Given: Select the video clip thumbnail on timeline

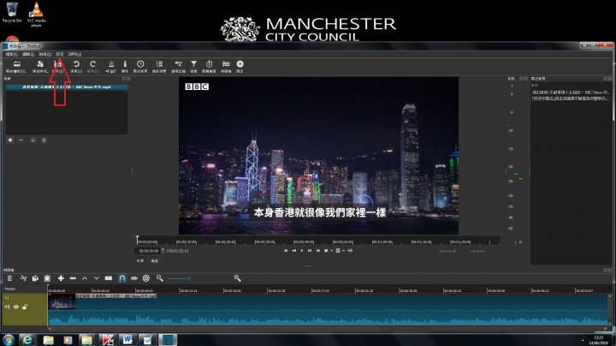Looking at the screenshot, I should pyautogui.click(x=62, y=301).
